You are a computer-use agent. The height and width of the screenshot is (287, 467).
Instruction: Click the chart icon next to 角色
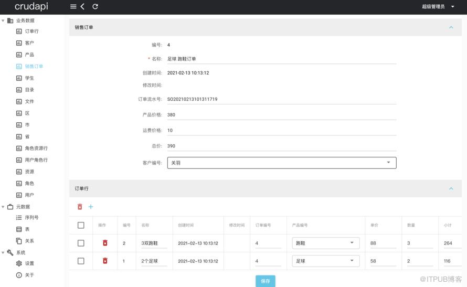[19, 184]
